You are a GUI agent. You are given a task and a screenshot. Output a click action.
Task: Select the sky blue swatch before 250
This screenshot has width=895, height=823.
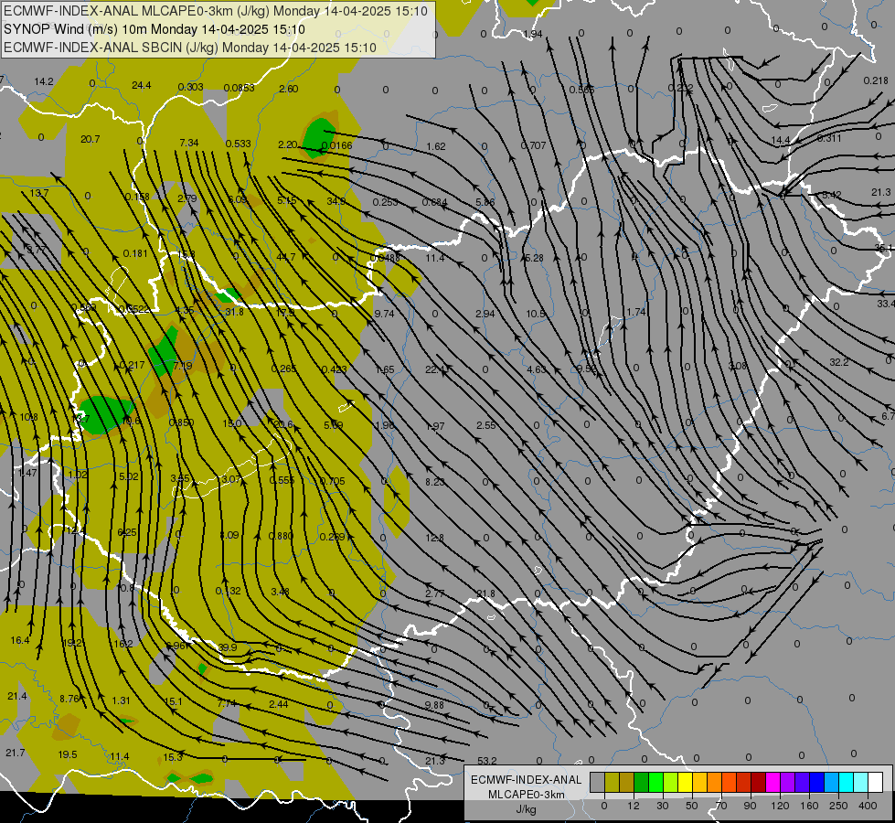[x=832, y=782]
